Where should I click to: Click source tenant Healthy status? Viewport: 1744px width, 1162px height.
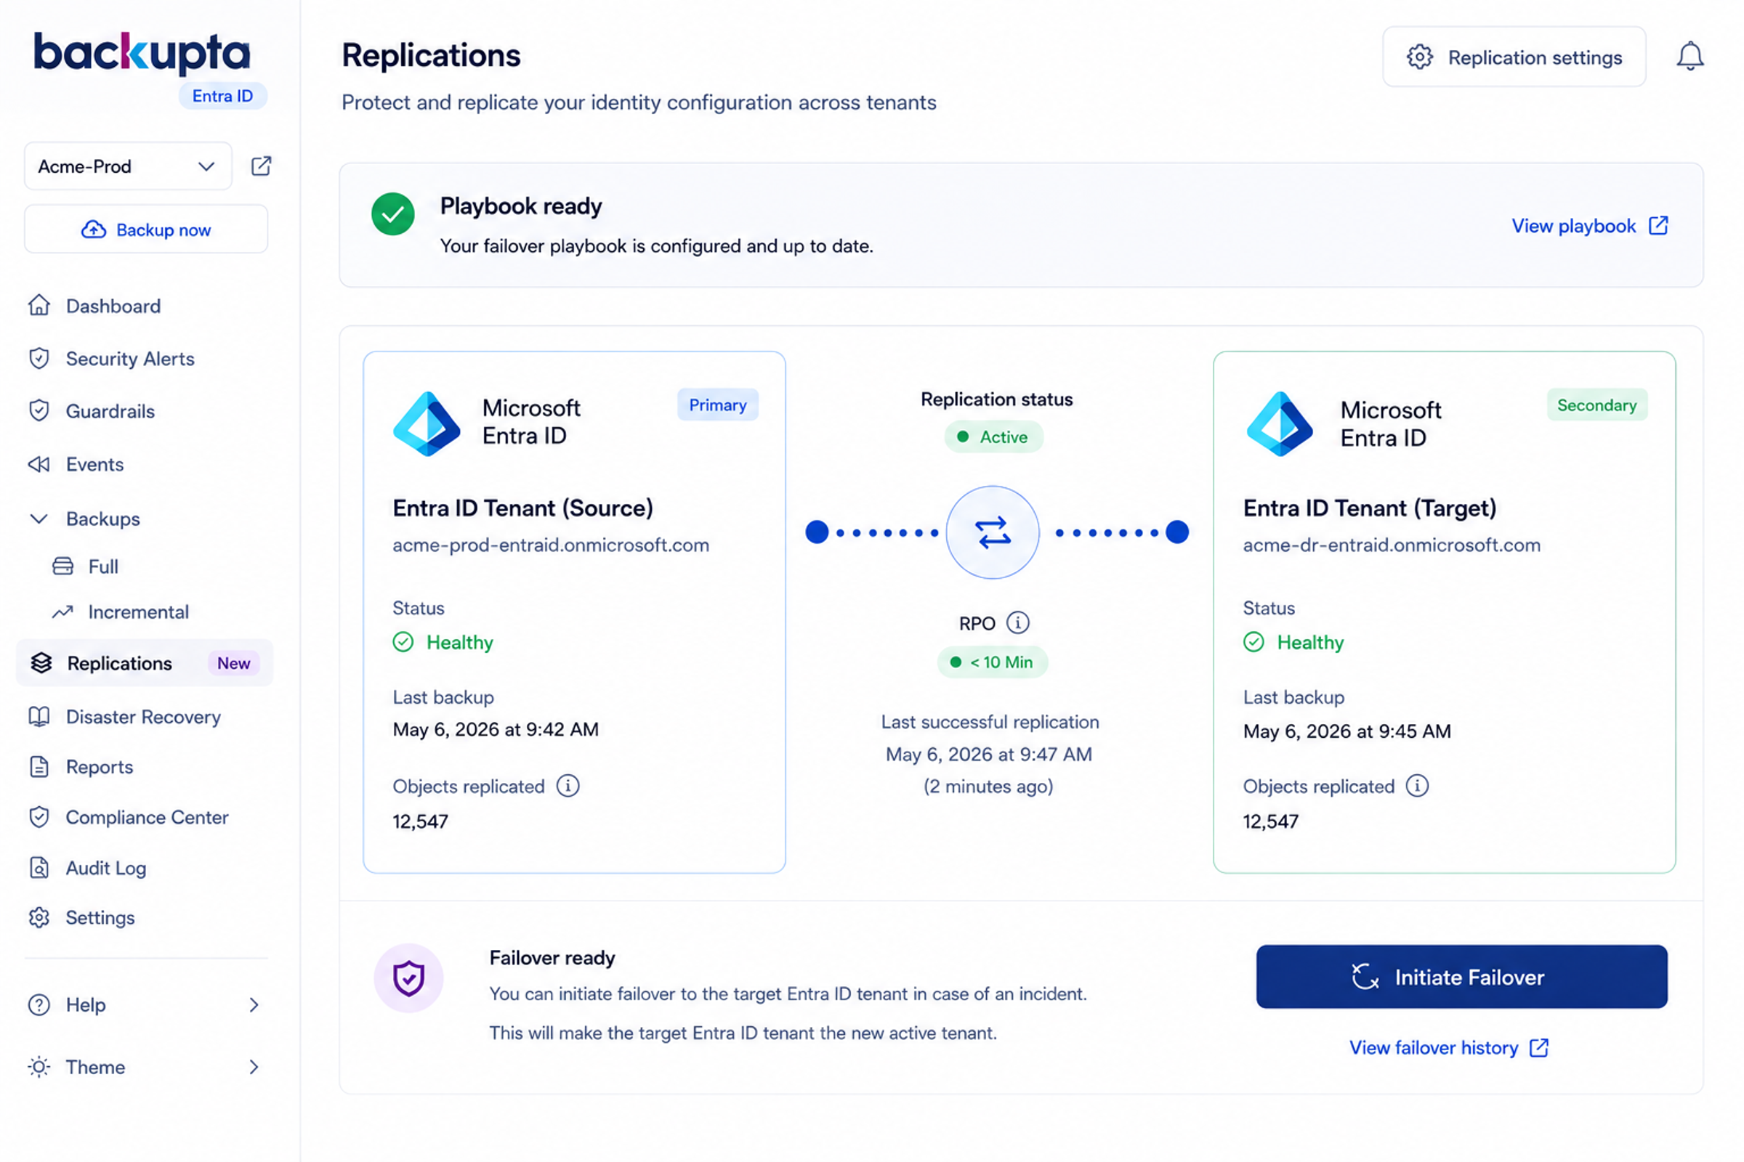tap(443, 642)
